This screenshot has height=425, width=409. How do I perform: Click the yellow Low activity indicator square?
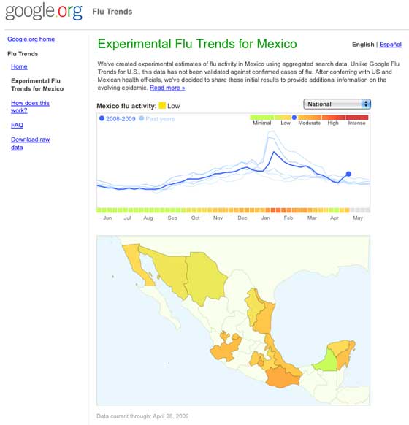pyautogui.click(x=162, y=105)
